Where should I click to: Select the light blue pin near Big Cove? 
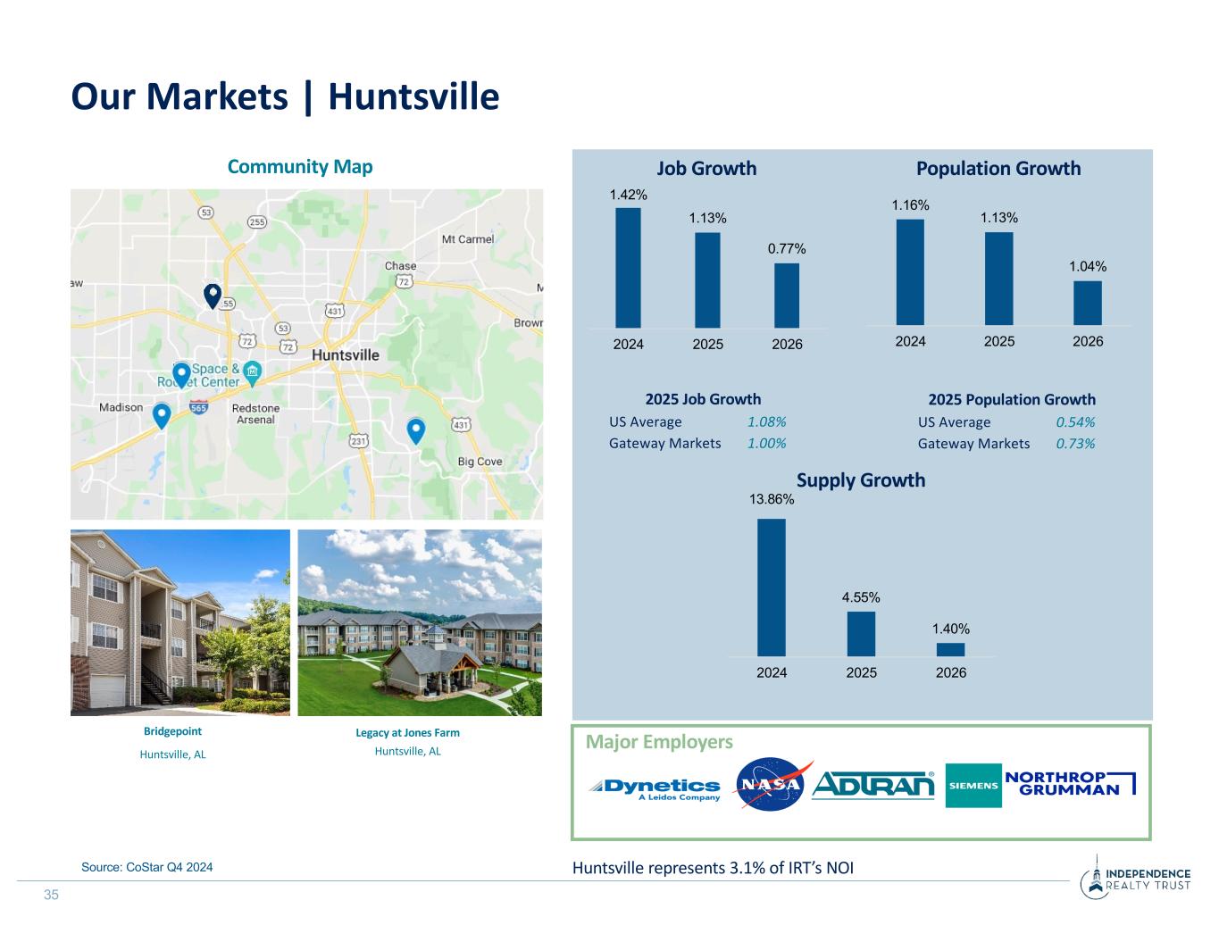click(415, 431)
